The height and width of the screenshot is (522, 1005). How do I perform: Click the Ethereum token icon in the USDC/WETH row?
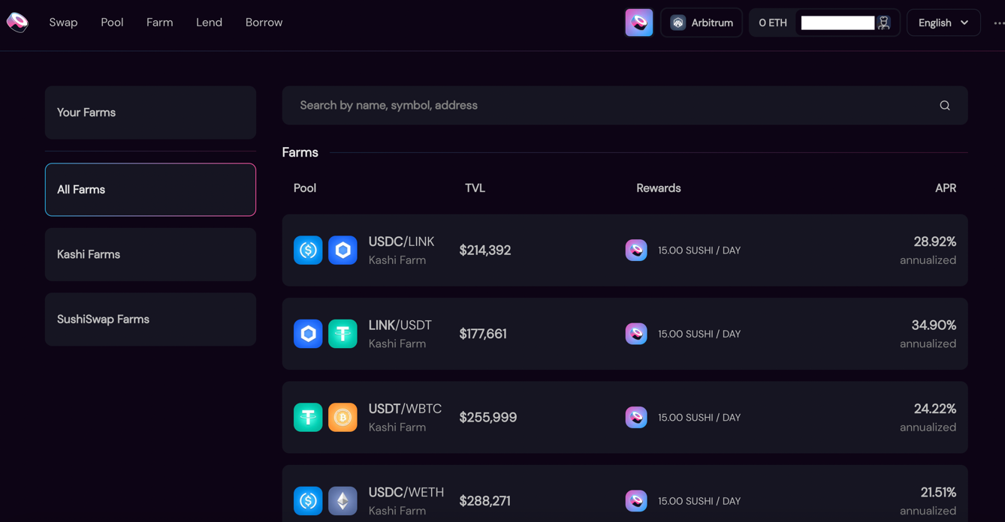point(343,501)
